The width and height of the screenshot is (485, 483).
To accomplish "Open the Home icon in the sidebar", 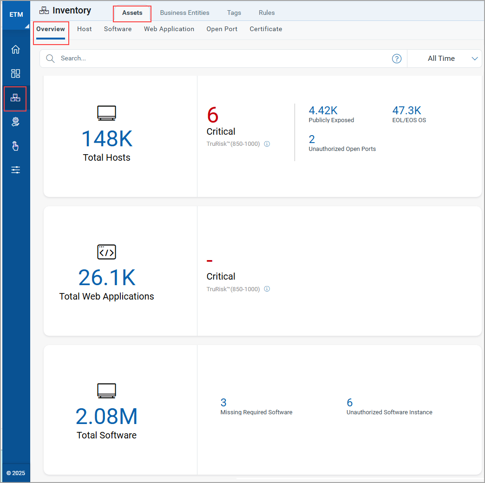I will [15, 50].
